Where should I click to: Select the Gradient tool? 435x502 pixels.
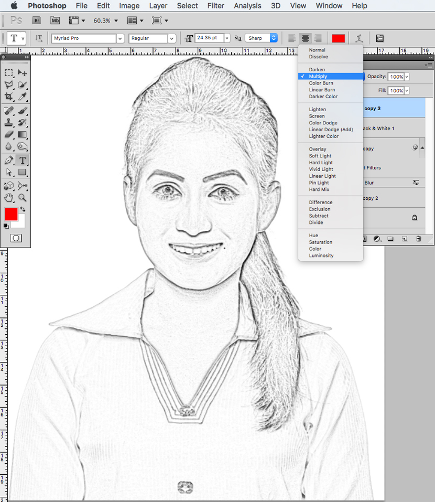[21, 134]
